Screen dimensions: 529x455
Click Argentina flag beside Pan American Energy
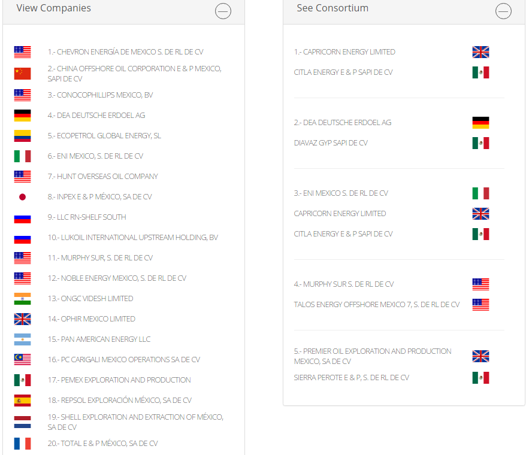[x=22, y=339]
